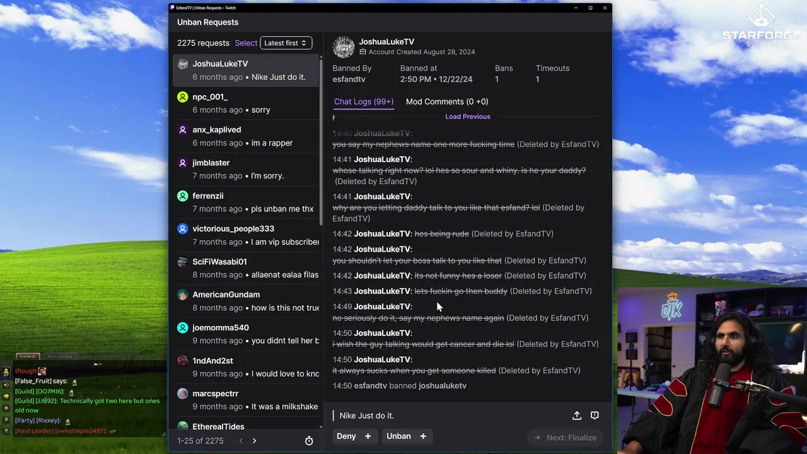Open npc_001_ unban request
This screenshot has width=807, height=454.
coord(246,103)
